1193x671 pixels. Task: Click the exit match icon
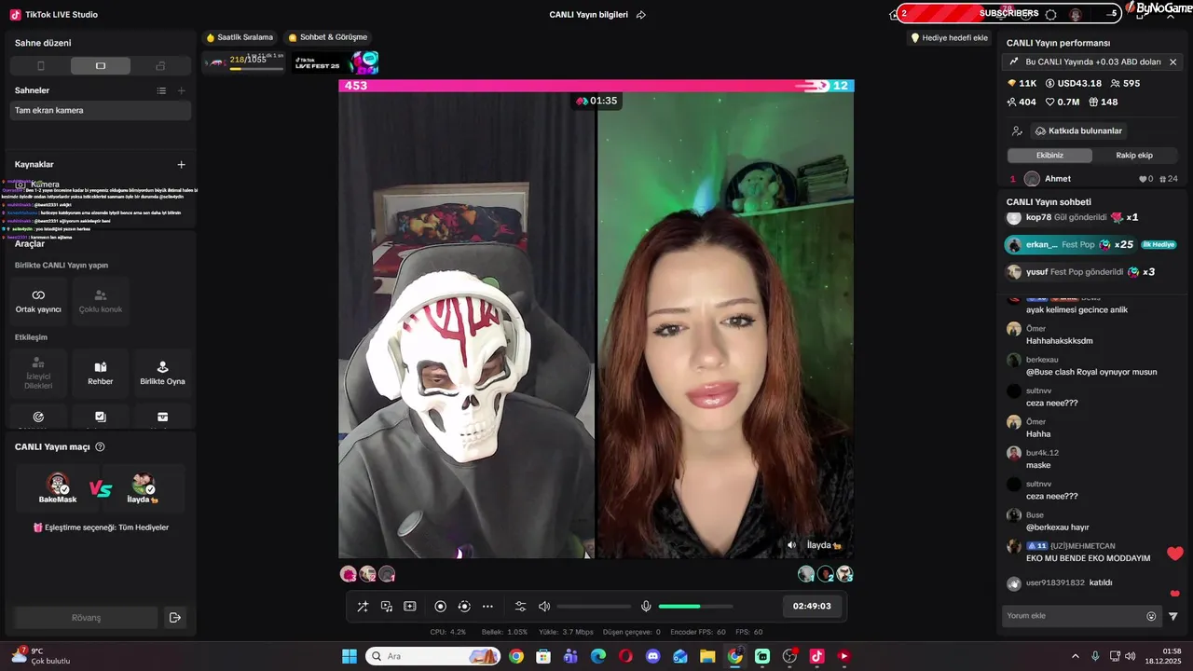tap(174, 618)
